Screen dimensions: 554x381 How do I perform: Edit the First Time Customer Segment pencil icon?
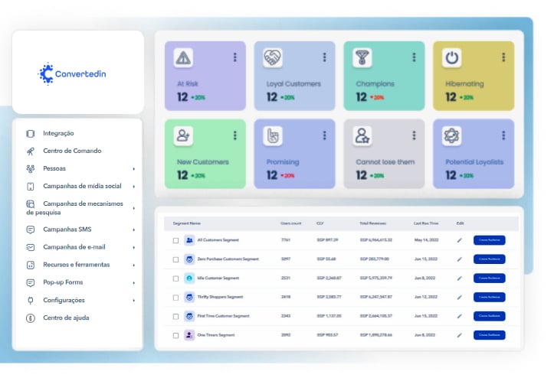459,316
